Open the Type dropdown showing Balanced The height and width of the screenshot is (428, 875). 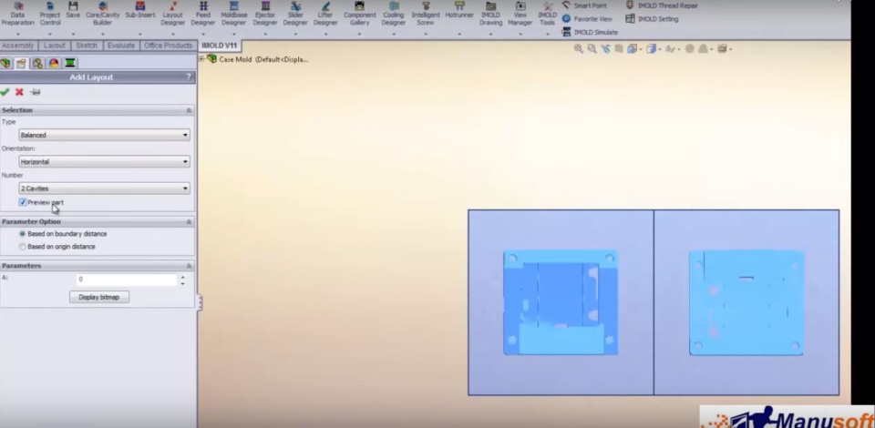pos(104,135)
